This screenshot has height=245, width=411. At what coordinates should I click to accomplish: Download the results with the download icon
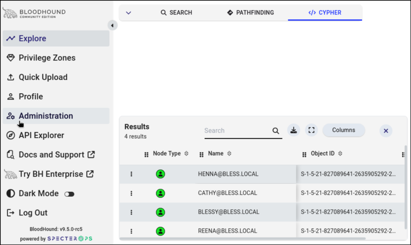[293, 130]
